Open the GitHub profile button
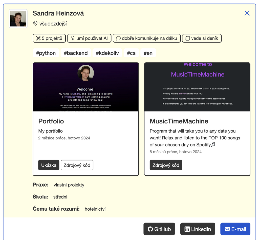259x240 pixels. coord(159,229)
